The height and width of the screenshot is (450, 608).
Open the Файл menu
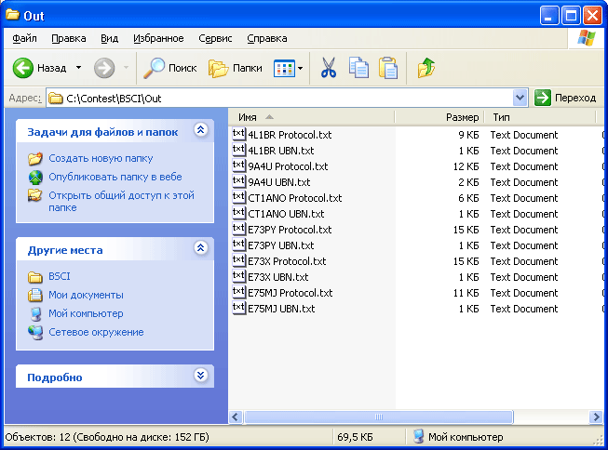pos(25,38)
